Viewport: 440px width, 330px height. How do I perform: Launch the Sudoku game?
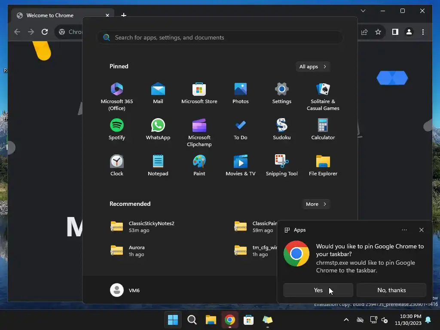(282, 129)
